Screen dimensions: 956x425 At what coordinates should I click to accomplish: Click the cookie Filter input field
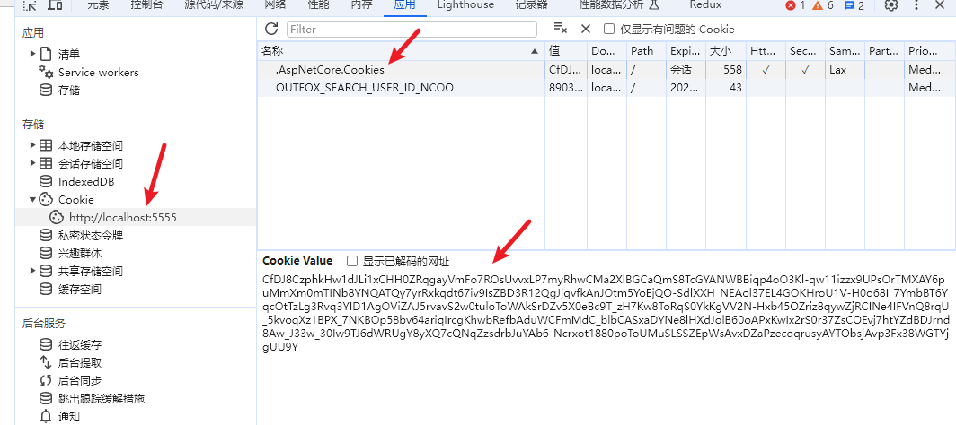tap(412, 29)
